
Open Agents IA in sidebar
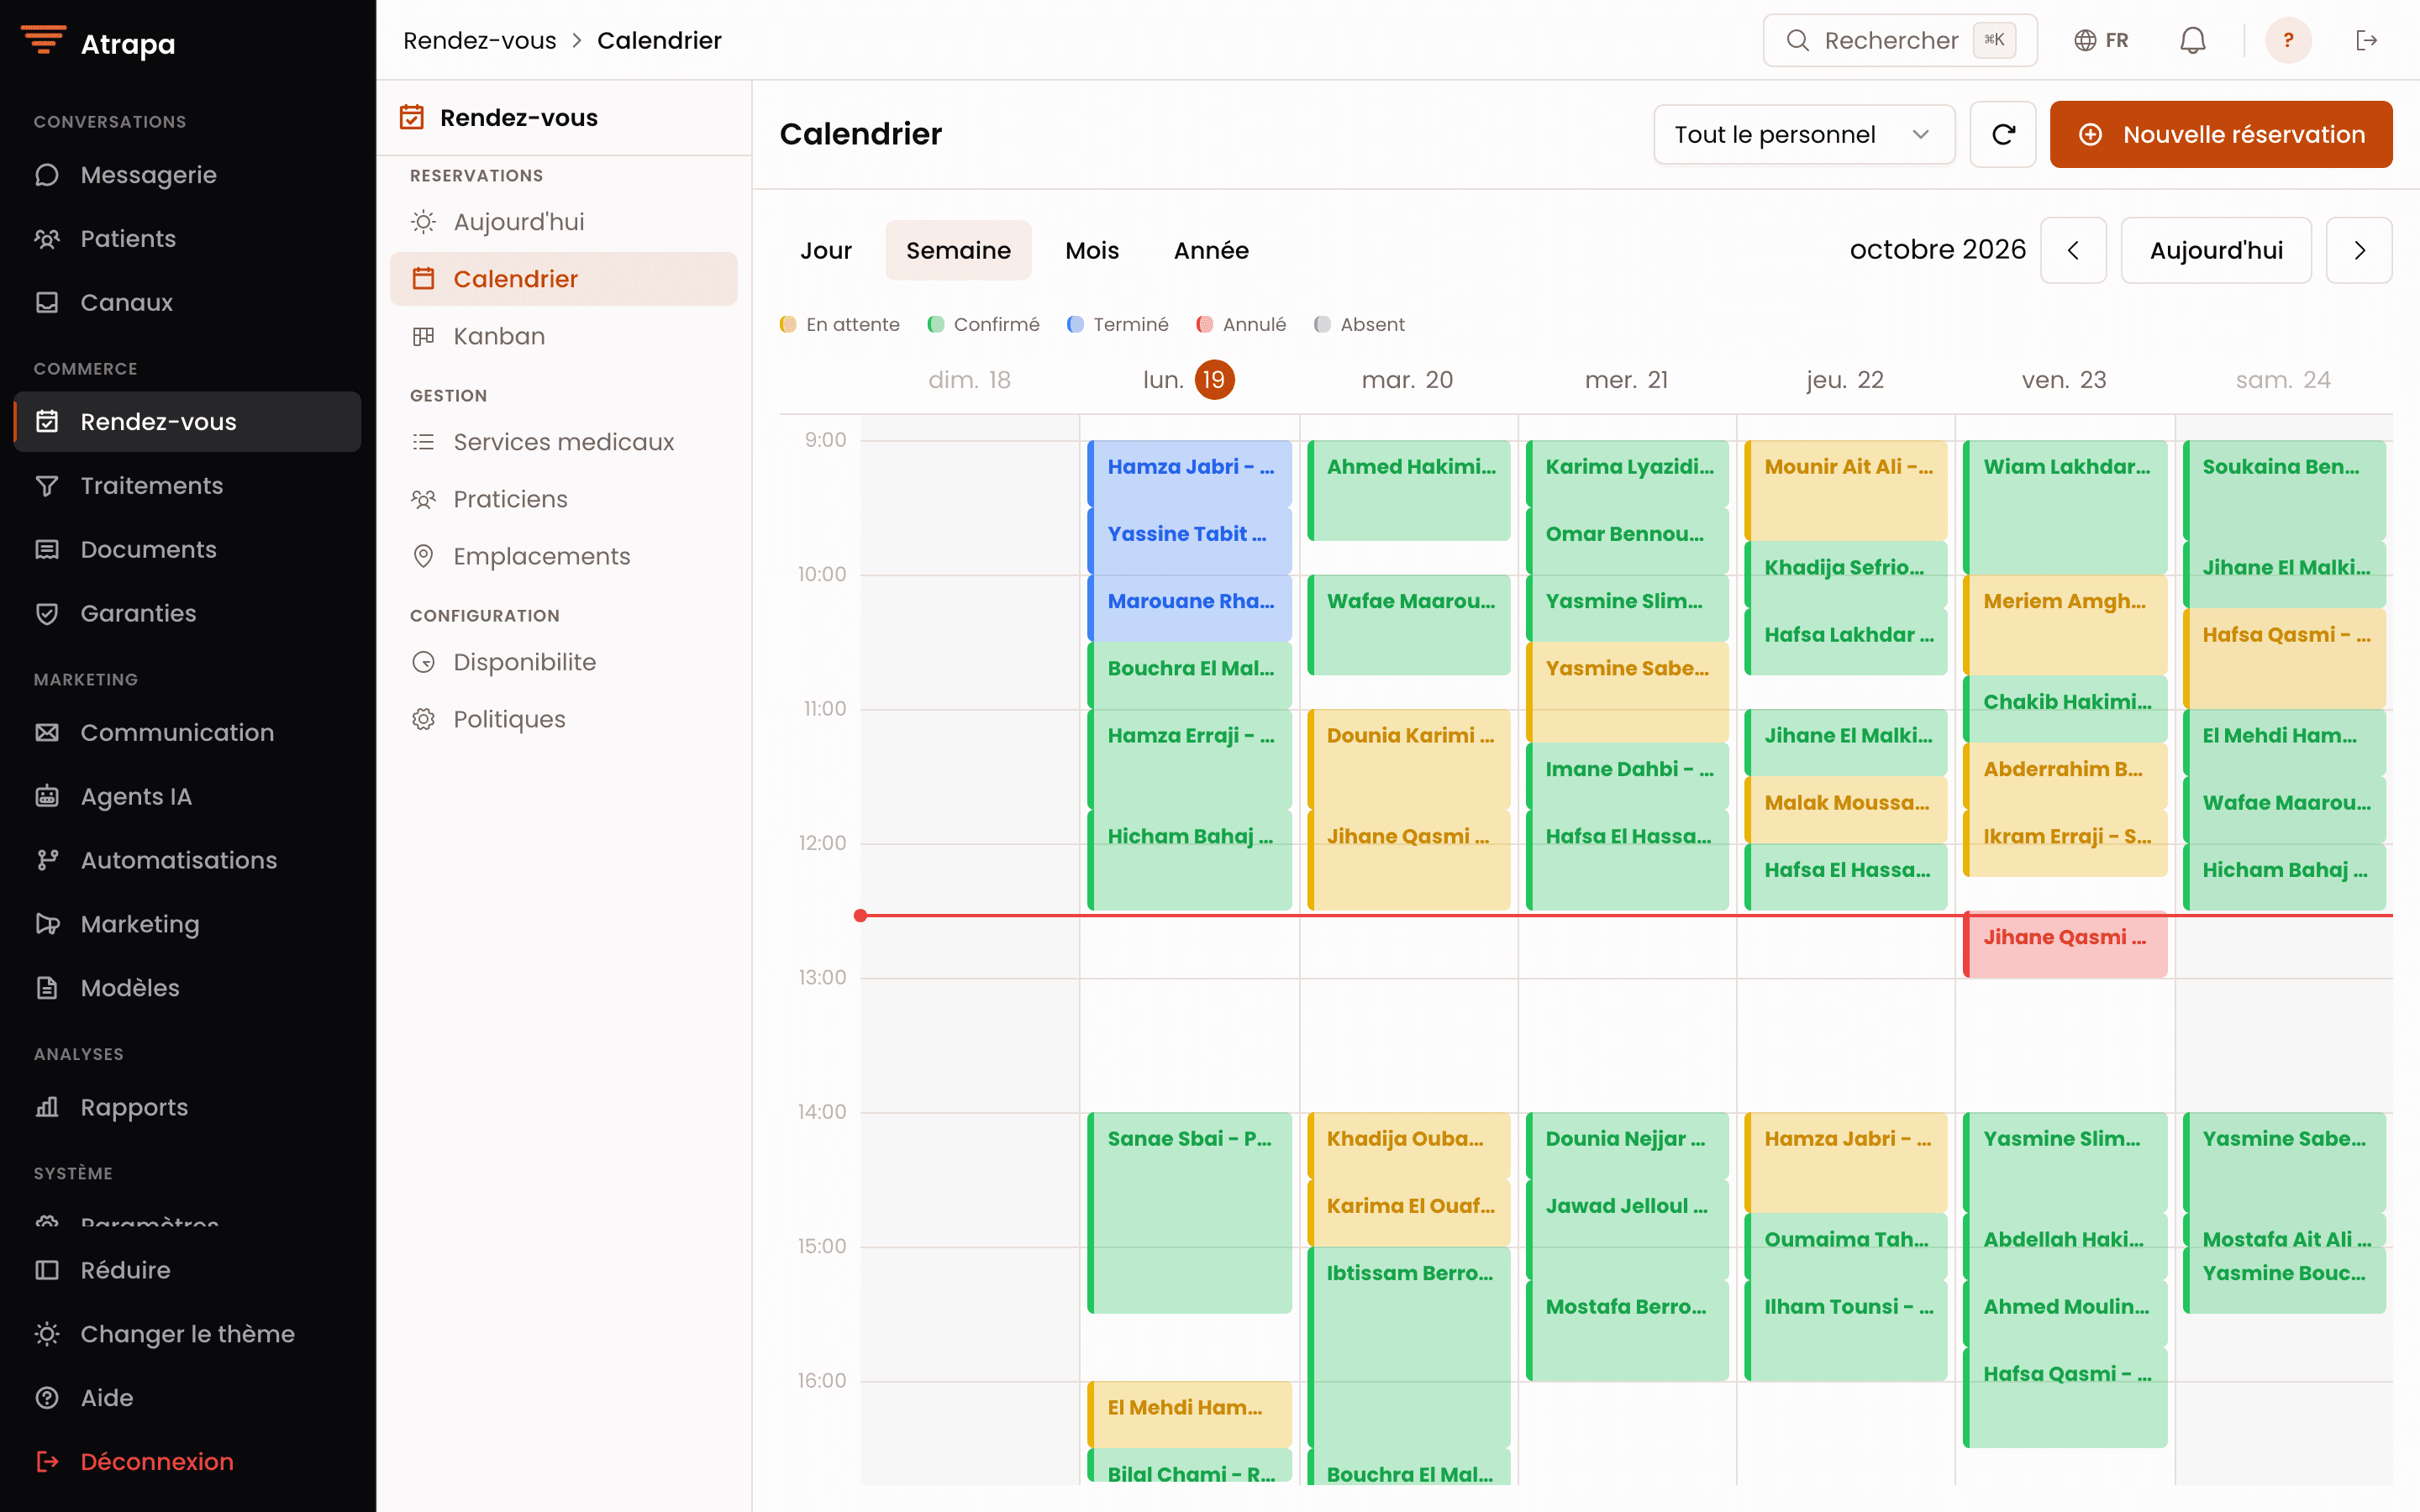coord(187,796)
